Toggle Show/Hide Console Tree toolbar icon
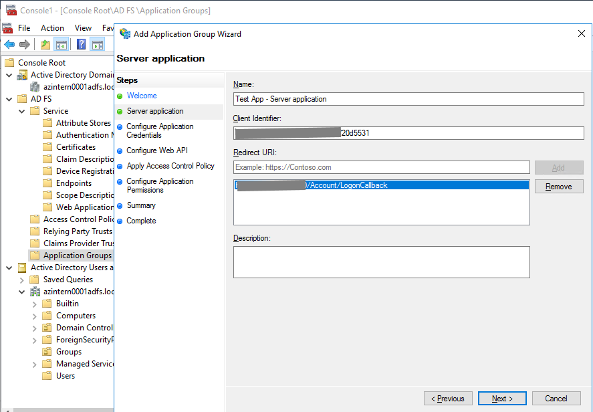The height and width of the screenshot is (412, 593). tap(61, 45)
